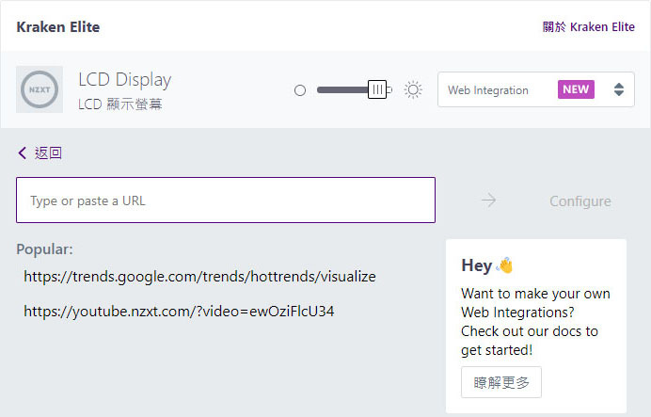This screenshot has height=417, width=651.
Task: Select the youtube.nzxt.com video URL
Action: tap(179, 312)
